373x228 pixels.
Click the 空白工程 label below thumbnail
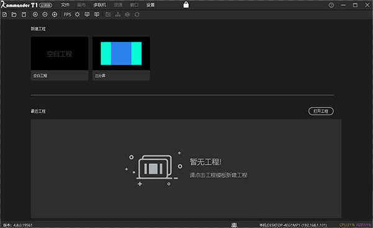click(x=40, y=76)
